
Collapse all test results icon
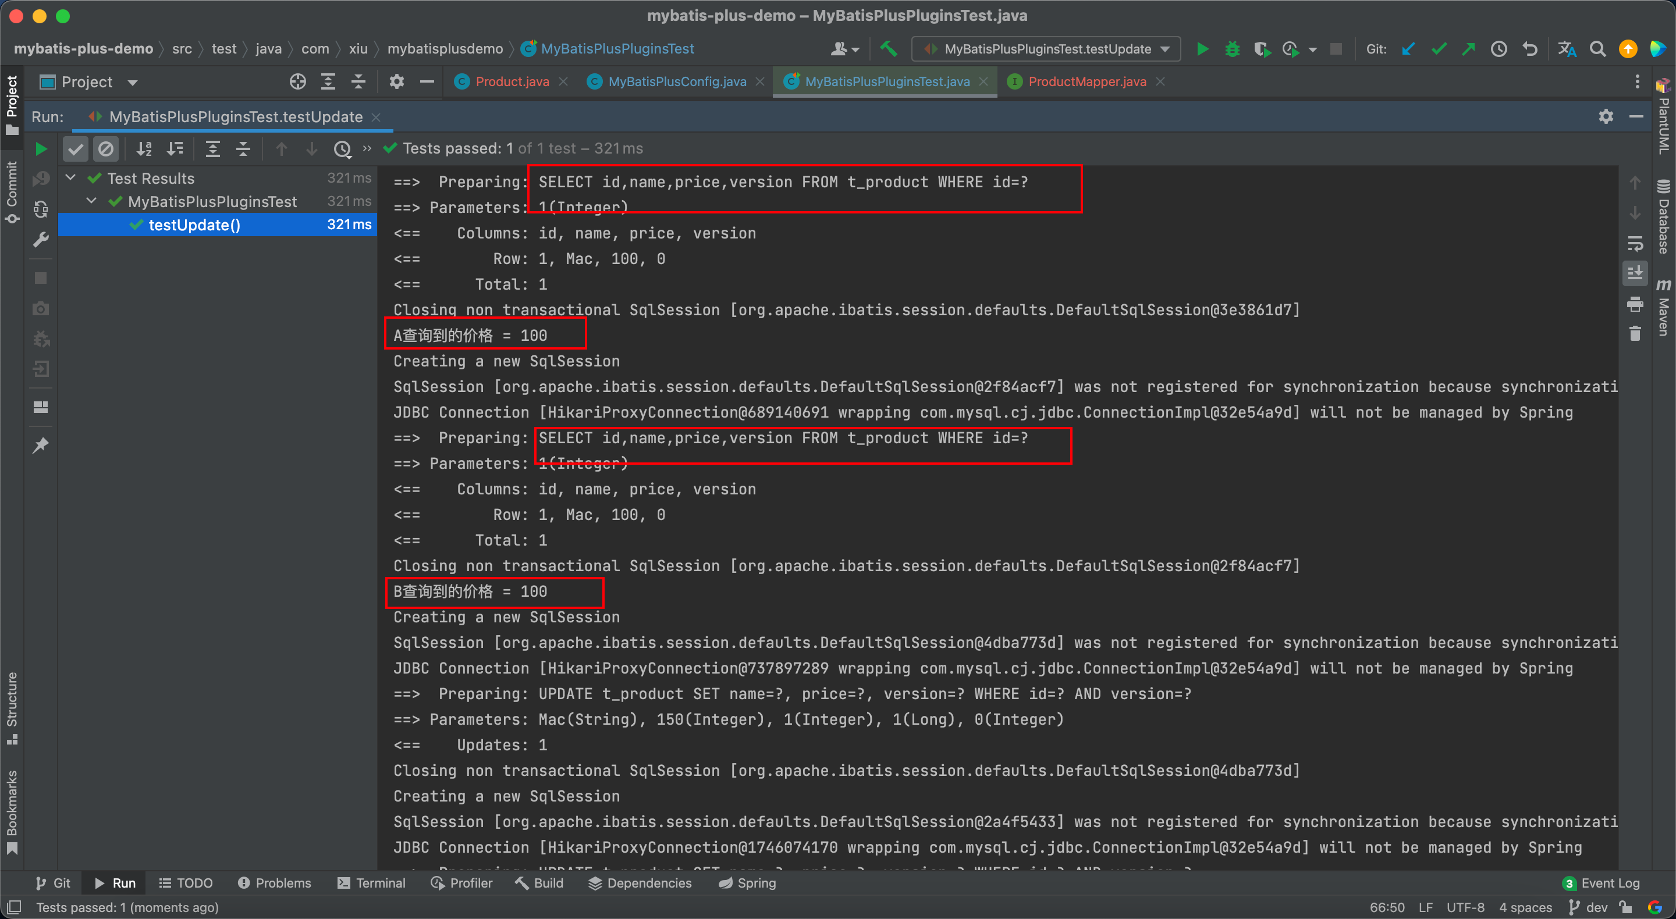243,149
